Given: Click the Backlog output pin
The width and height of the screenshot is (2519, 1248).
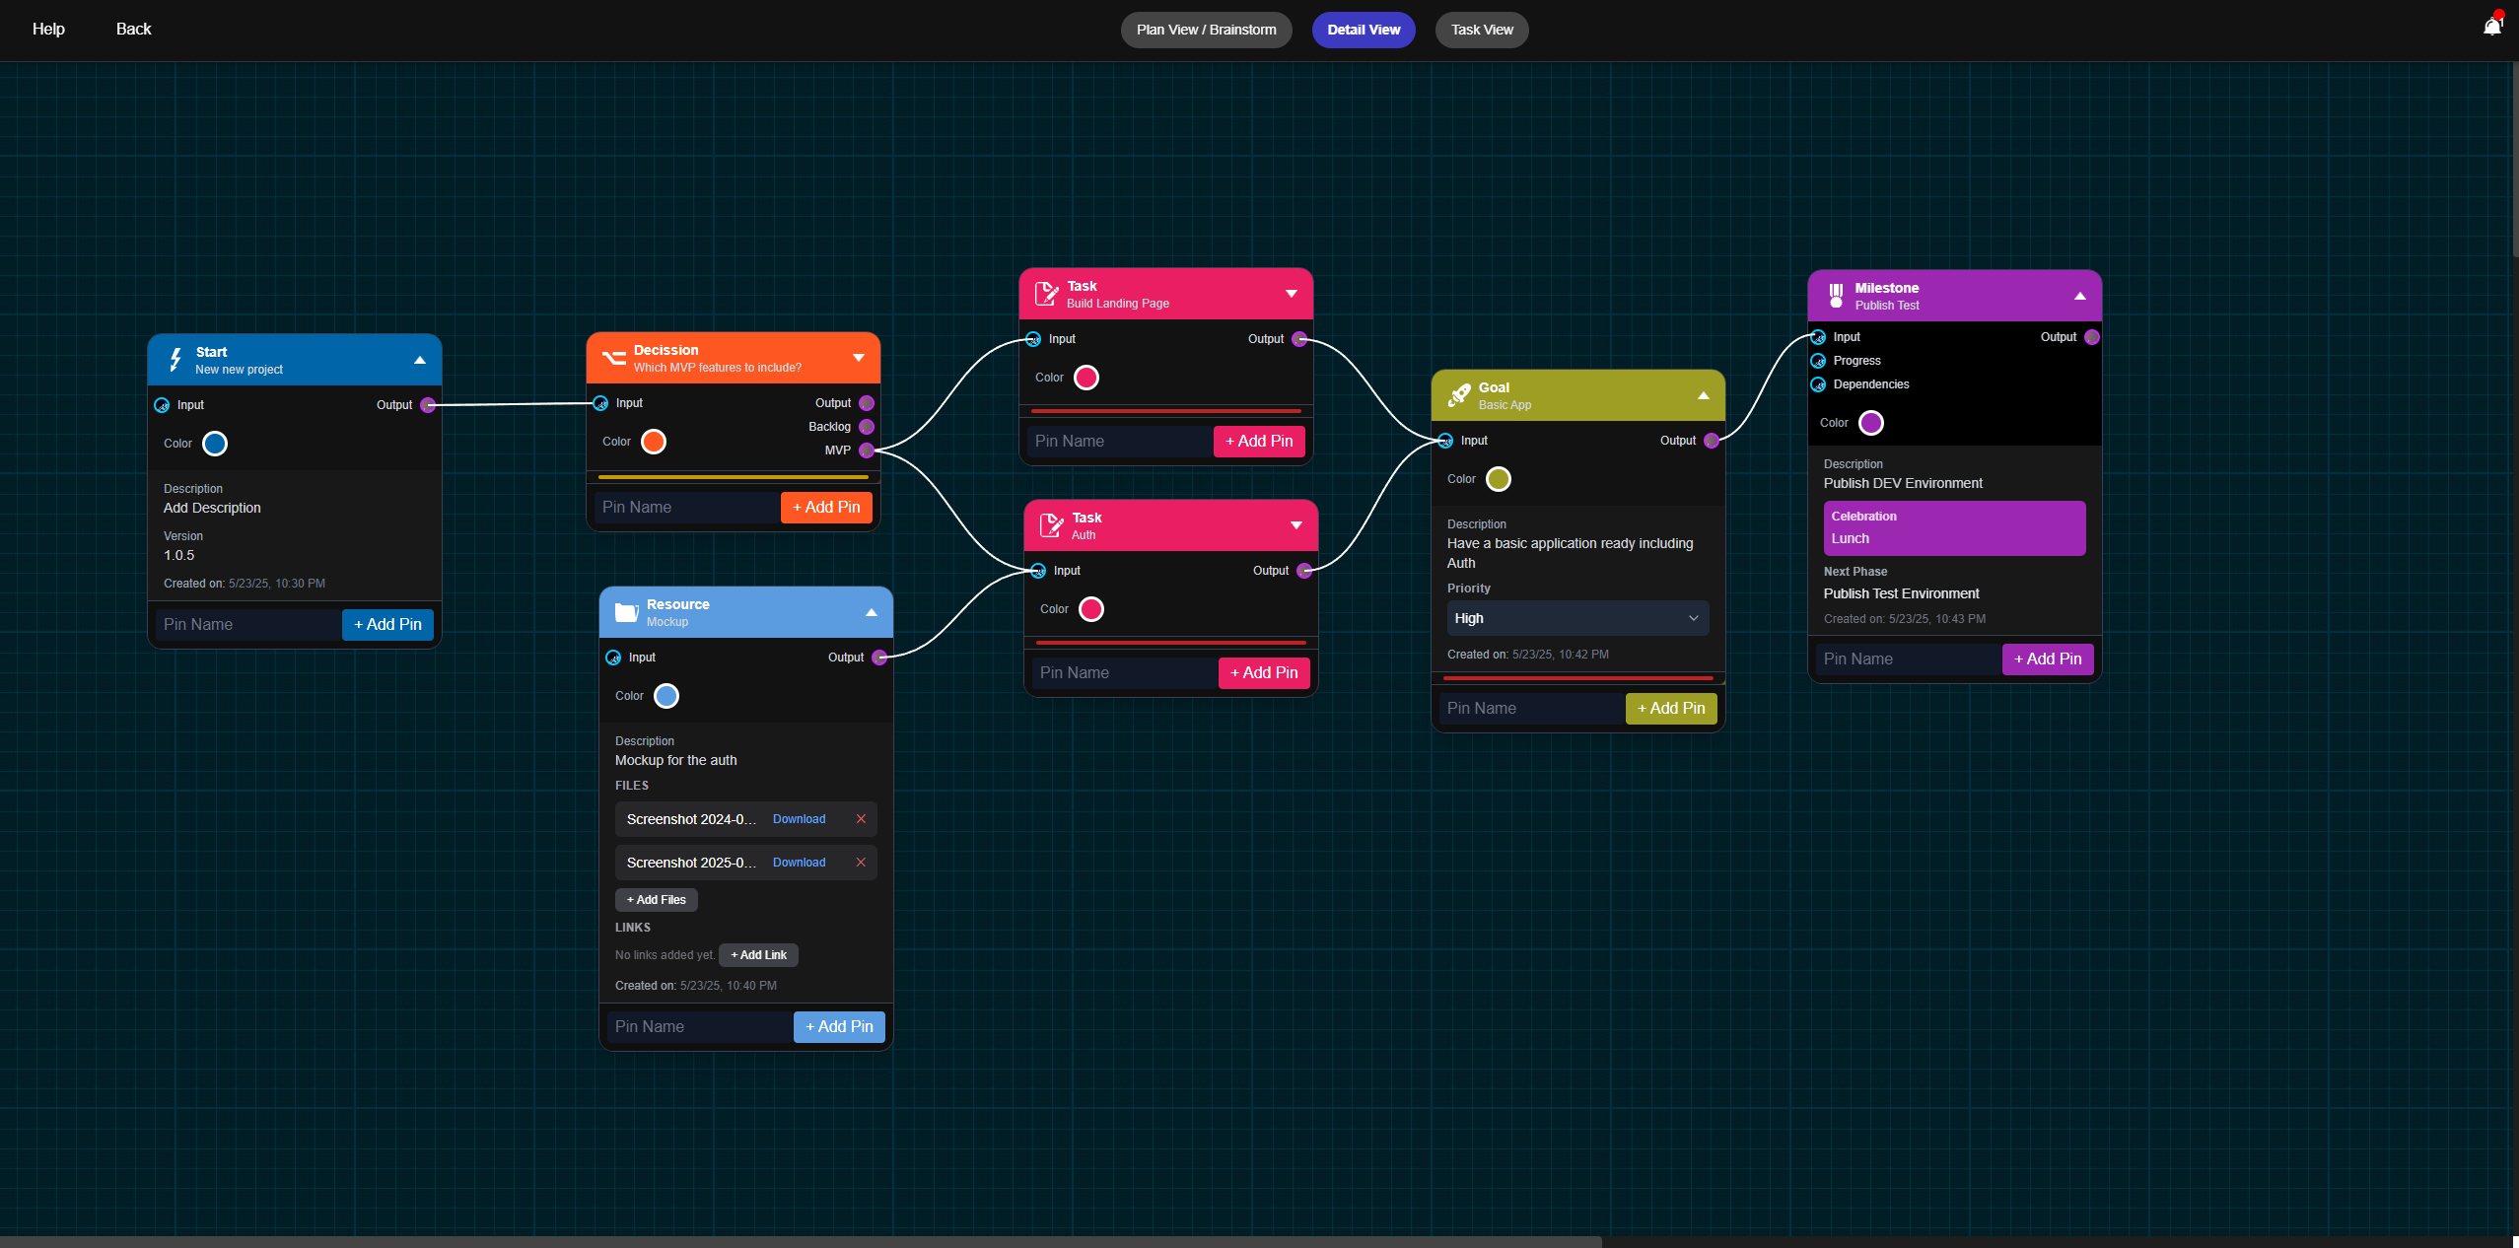Looking at the screenshot, I should tap(866, 427).
